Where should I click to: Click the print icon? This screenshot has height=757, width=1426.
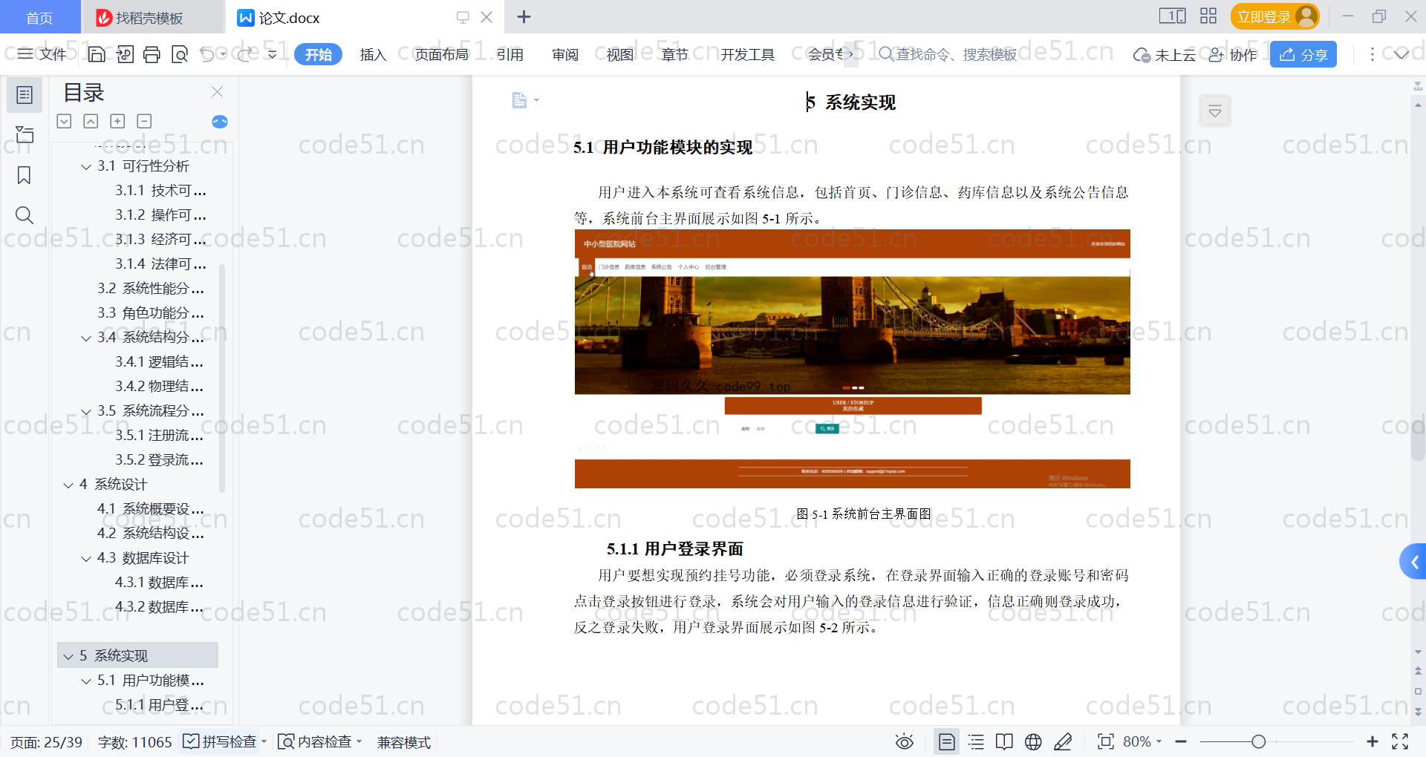click(x=152, y=54)
